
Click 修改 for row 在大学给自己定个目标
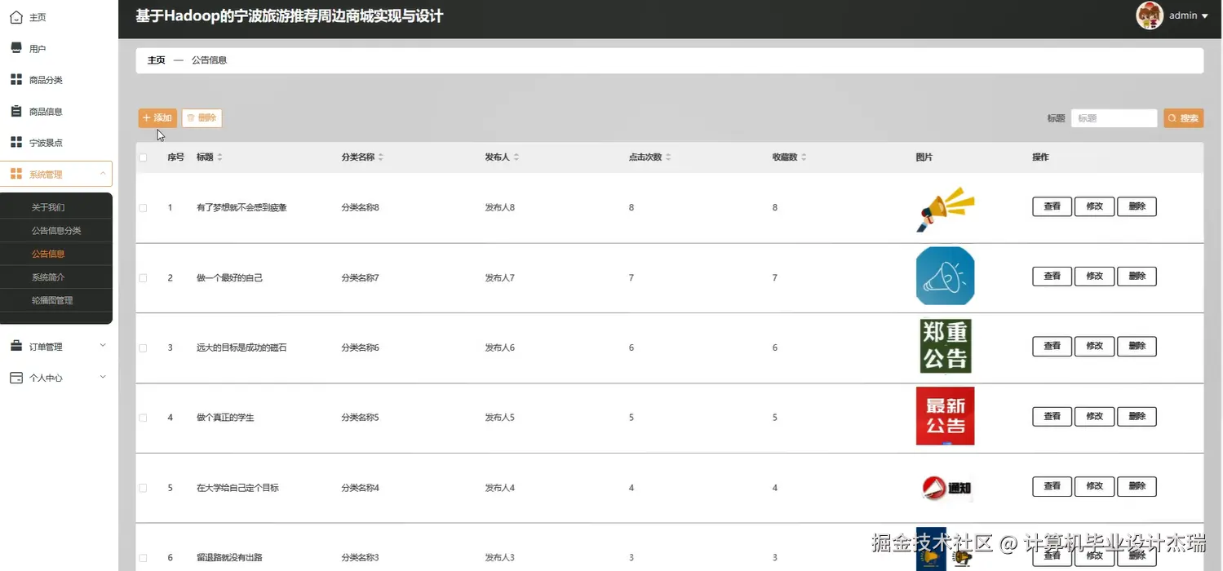tap(1094, 486)
